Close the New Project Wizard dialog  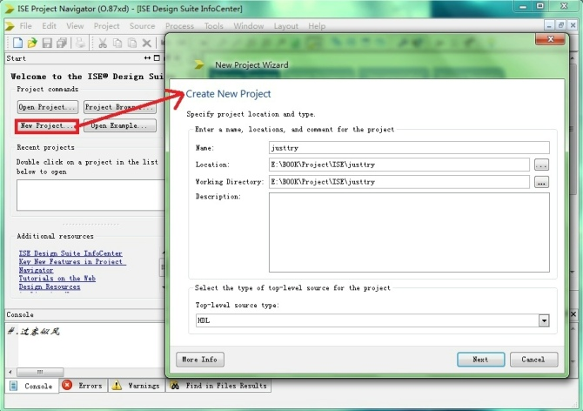[551, 39]
